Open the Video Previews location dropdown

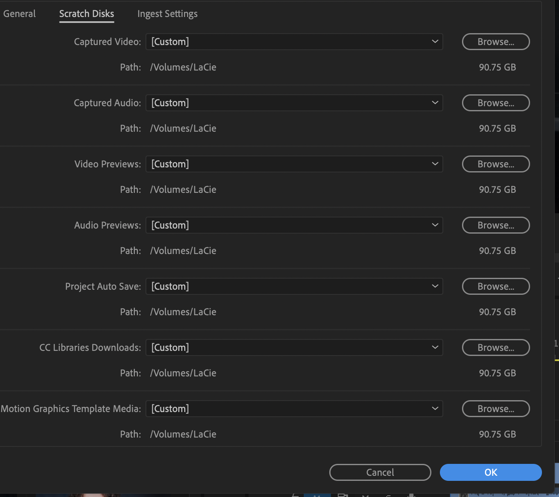click(294, 164)
